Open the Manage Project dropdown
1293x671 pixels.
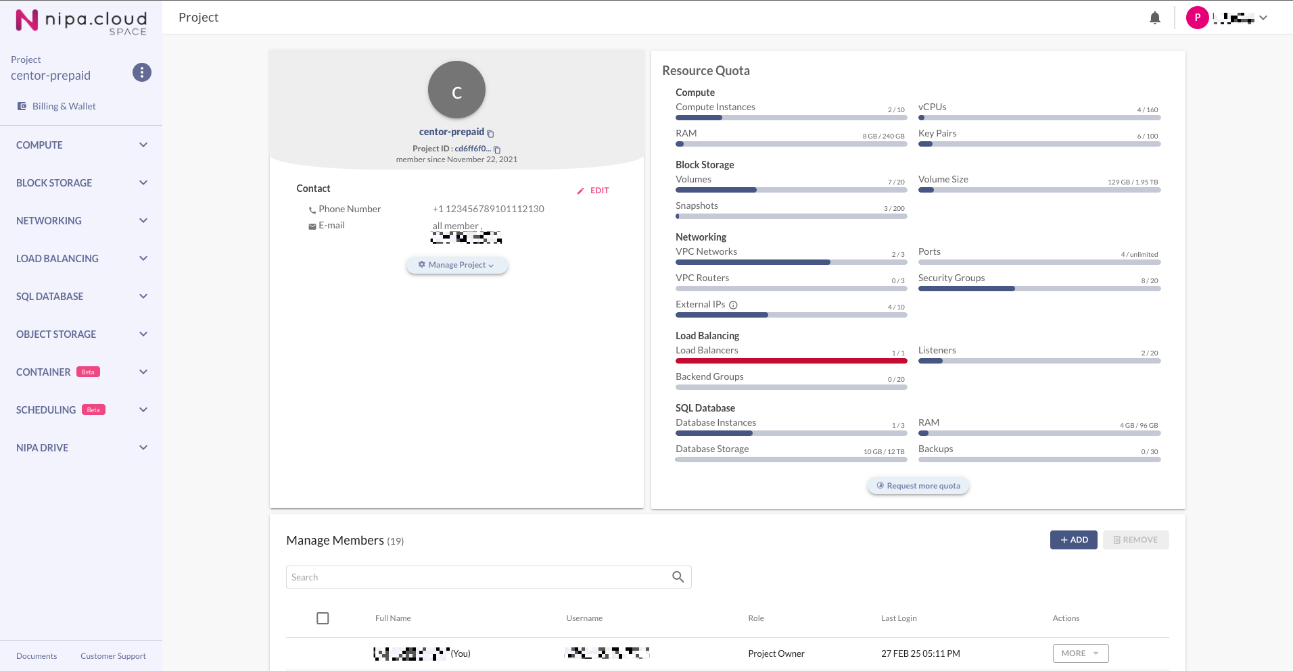(456, 265)
